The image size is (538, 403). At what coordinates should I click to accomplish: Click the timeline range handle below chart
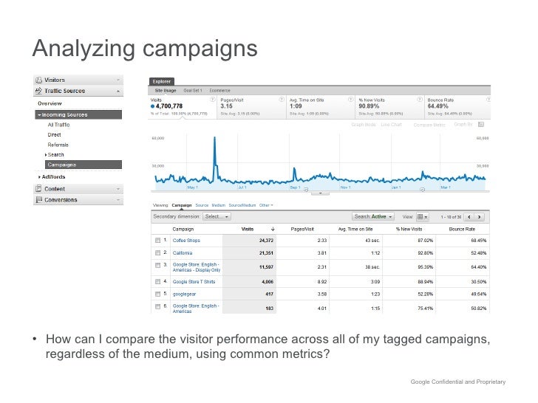point(320,193)
